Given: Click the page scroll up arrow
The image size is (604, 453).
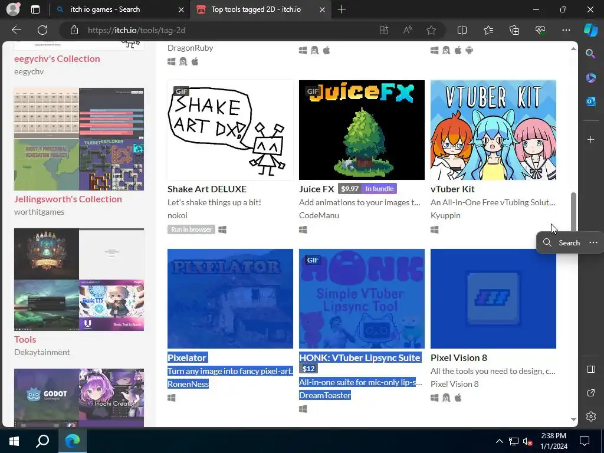Looking at the screenshot, I should [573, 48].
